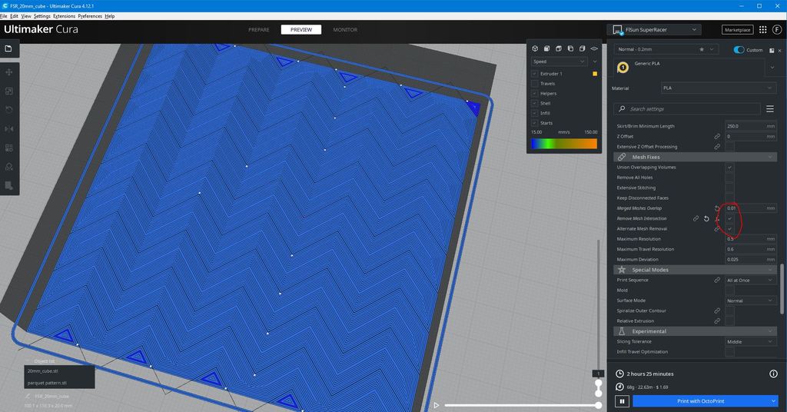Viewport: 787px width, 412px height.
Task: Select the Rotate tool in left toolbar
Action: 9,110
